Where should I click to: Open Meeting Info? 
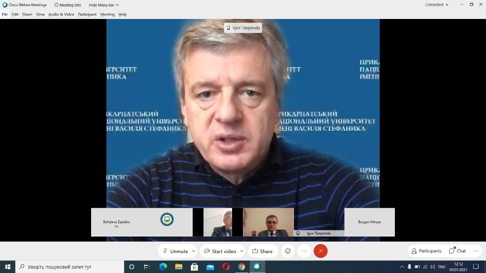pos(67,5)
